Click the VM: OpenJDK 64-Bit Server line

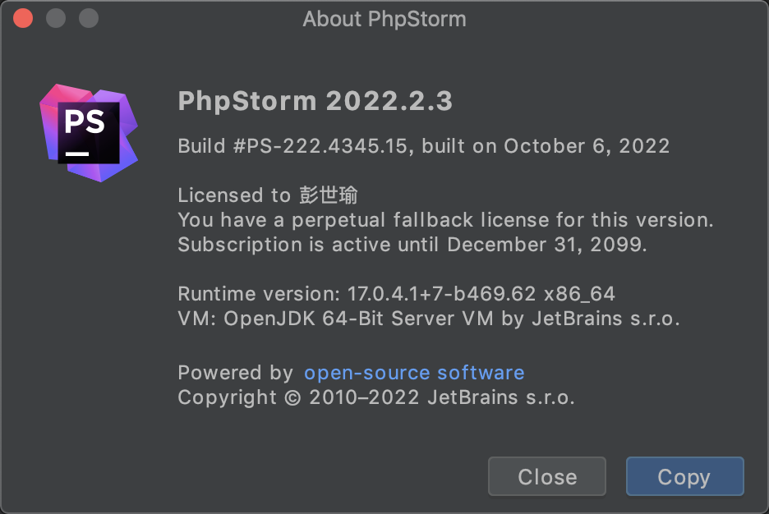click(x=429, y=319)
